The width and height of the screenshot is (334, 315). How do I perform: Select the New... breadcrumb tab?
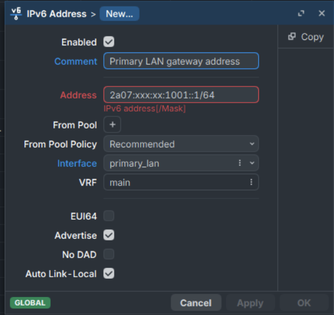pyautogui.click(x=119, y=14)
